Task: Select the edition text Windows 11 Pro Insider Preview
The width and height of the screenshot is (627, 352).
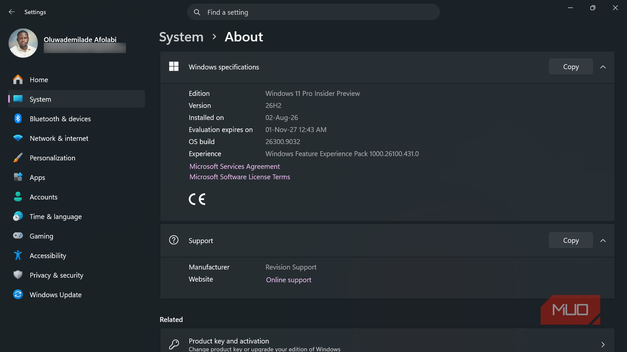Action: coord(313,93)
